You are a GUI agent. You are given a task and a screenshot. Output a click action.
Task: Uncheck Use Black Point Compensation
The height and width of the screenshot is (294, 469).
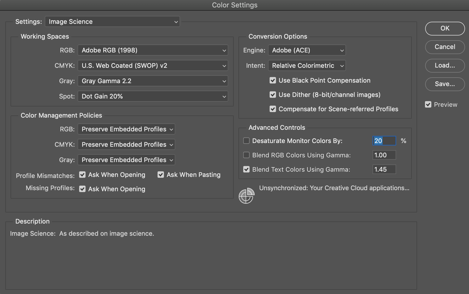(x=273, y=80)
